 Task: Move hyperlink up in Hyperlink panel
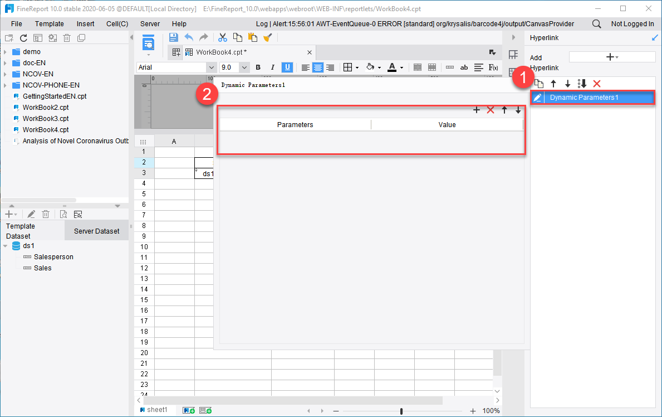553,84
